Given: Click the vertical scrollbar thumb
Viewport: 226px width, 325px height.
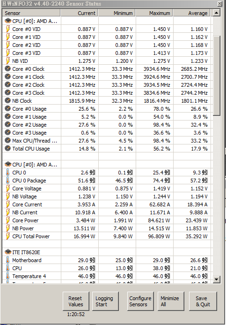Looking at the screenshot, I should (216, 76).
